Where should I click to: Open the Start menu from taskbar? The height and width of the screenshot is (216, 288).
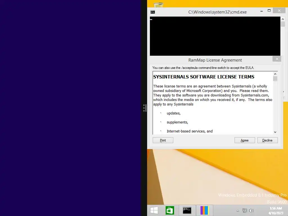click(x=154, y=210)
